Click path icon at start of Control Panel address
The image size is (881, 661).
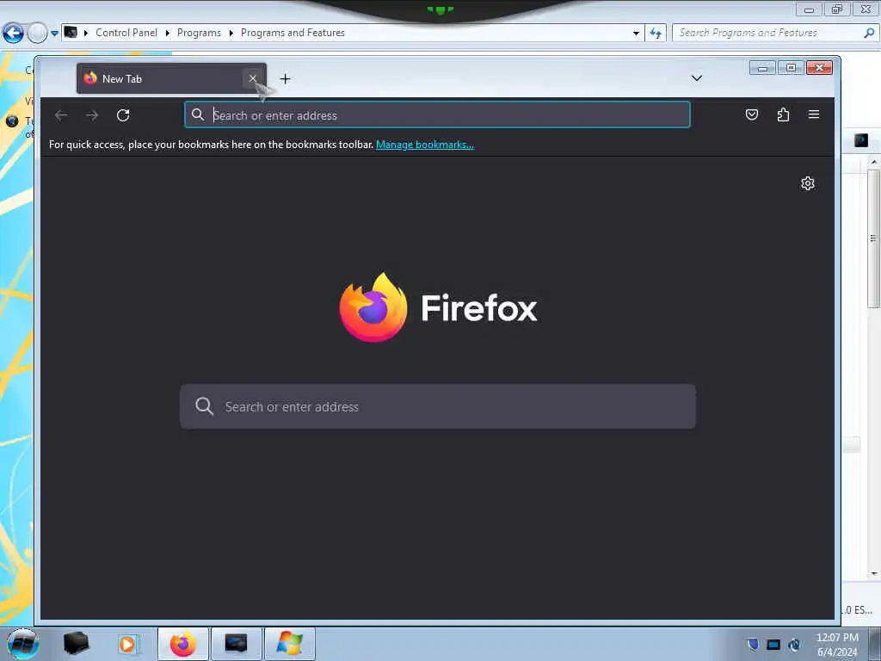[x=71, y=32]
